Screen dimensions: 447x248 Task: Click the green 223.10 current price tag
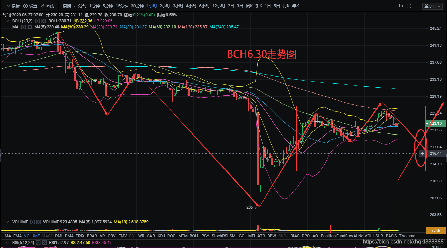tap(435, 123)
